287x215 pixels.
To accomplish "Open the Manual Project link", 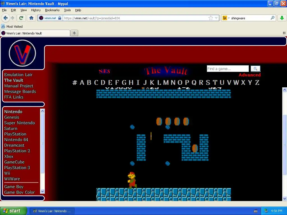I will click(x=19, y=86).
